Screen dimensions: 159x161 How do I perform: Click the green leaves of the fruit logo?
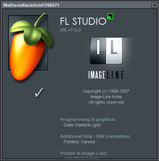click(x=31, y=33)
